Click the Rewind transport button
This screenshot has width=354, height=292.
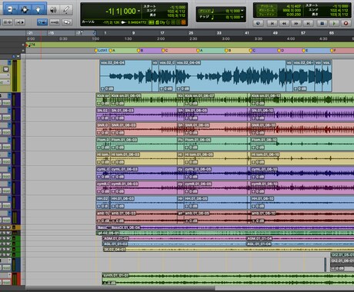tap(284, 23)
